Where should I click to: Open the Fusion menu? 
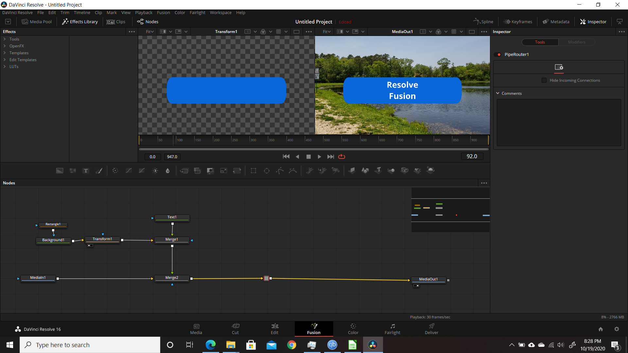[163, 12]
